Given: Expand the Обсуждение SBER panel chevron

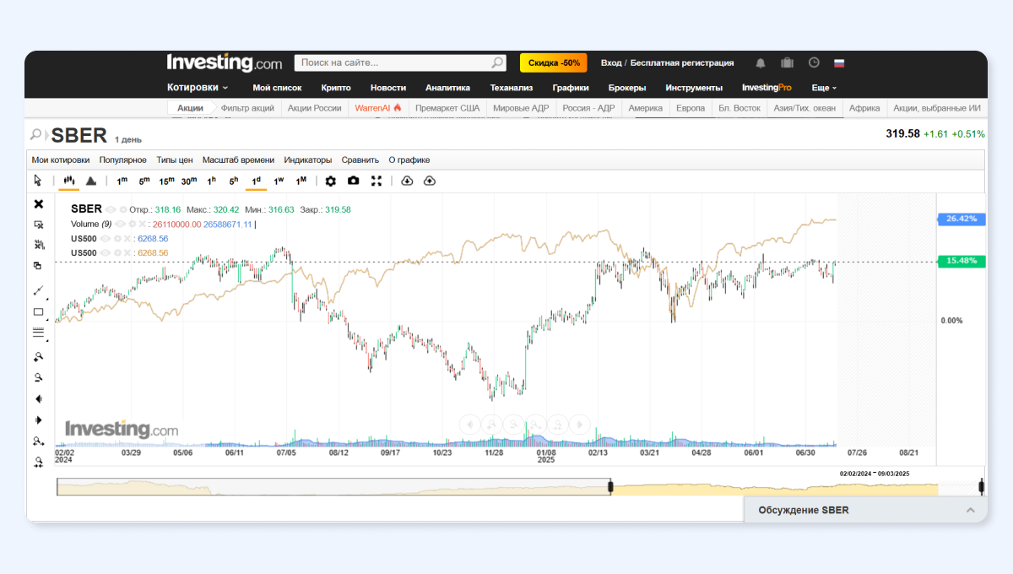Looking at the screenshot, I should point(971,510).
